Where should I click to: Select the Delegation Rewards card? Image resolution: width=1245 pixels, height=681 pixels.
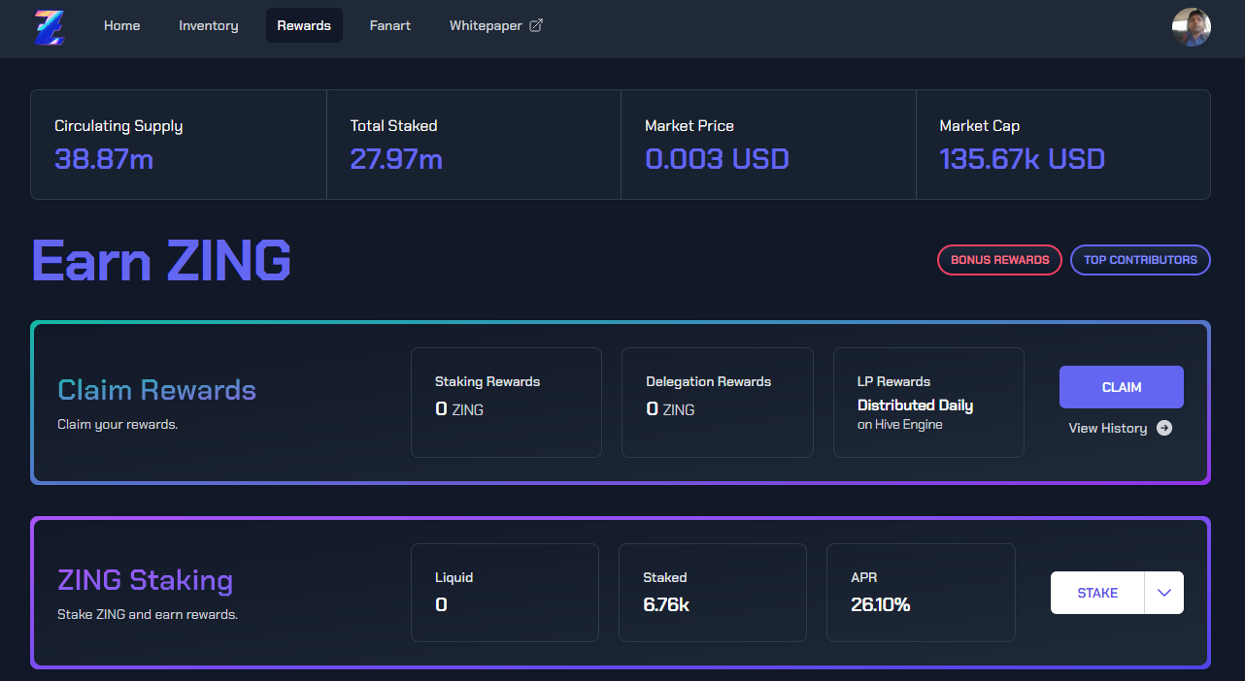[x=717, y=402]
